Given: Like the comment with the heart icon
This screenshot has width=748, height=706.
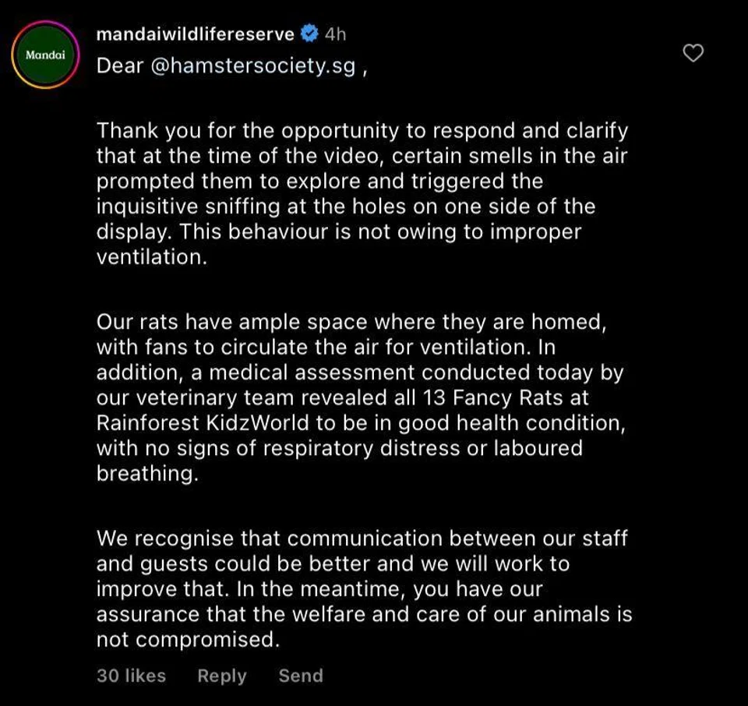Looking at the screenshot, I should tap(693, 53).
